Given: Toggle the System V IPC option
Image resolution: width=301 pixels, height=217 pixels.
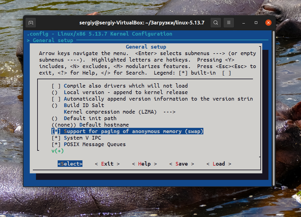Looking at the screenshot, I should pos(76,138).
